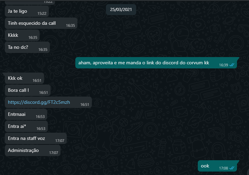Click the 'Ta no dc?' message
Viewport: 249px width, 175px height.
(27, 47)
